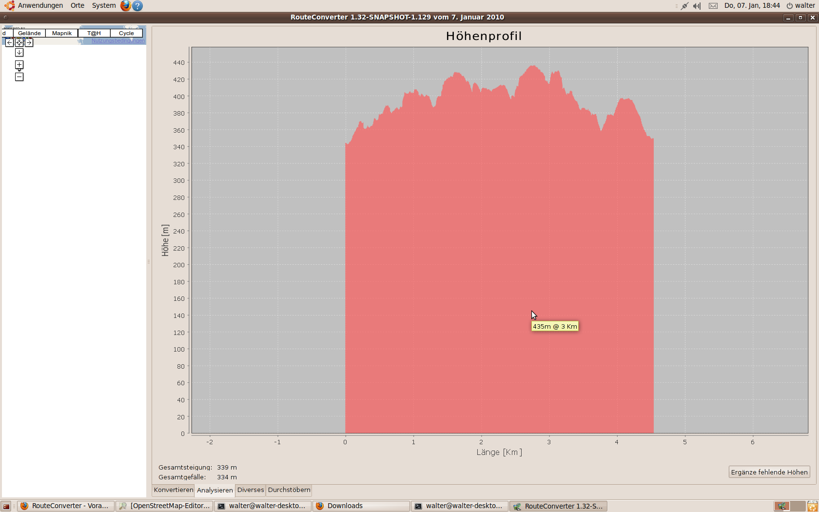Pan the map left with arrow icon
The height and width of the screenshot is (512, 819).
(x=9, y=43)
